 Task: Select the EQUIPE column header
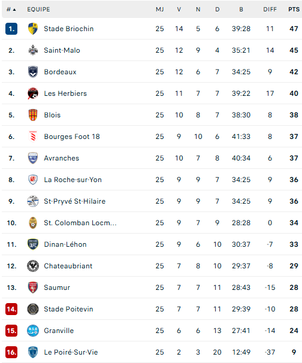pos(38,10)
